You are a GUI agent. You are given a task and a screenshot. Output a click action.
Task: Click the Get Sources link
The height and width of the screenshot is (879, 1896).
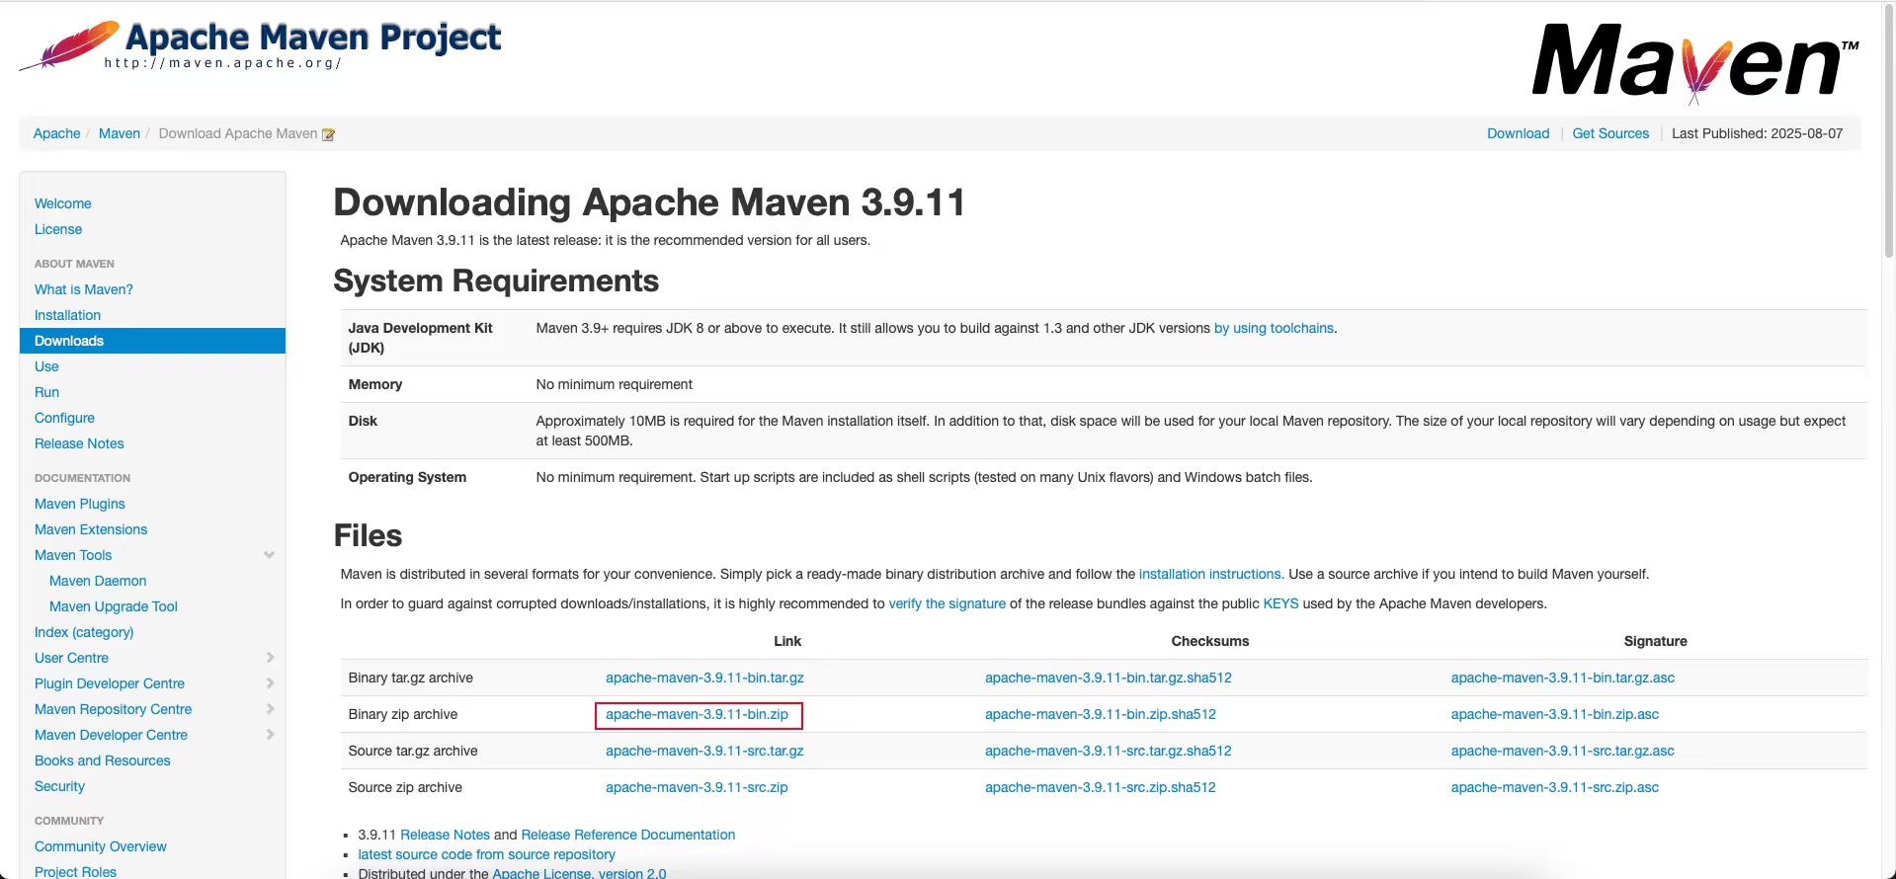pos(1609,133)
